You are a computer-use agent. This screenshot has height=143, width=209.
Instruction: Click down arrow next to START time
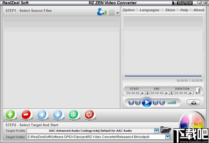(147, 93)
